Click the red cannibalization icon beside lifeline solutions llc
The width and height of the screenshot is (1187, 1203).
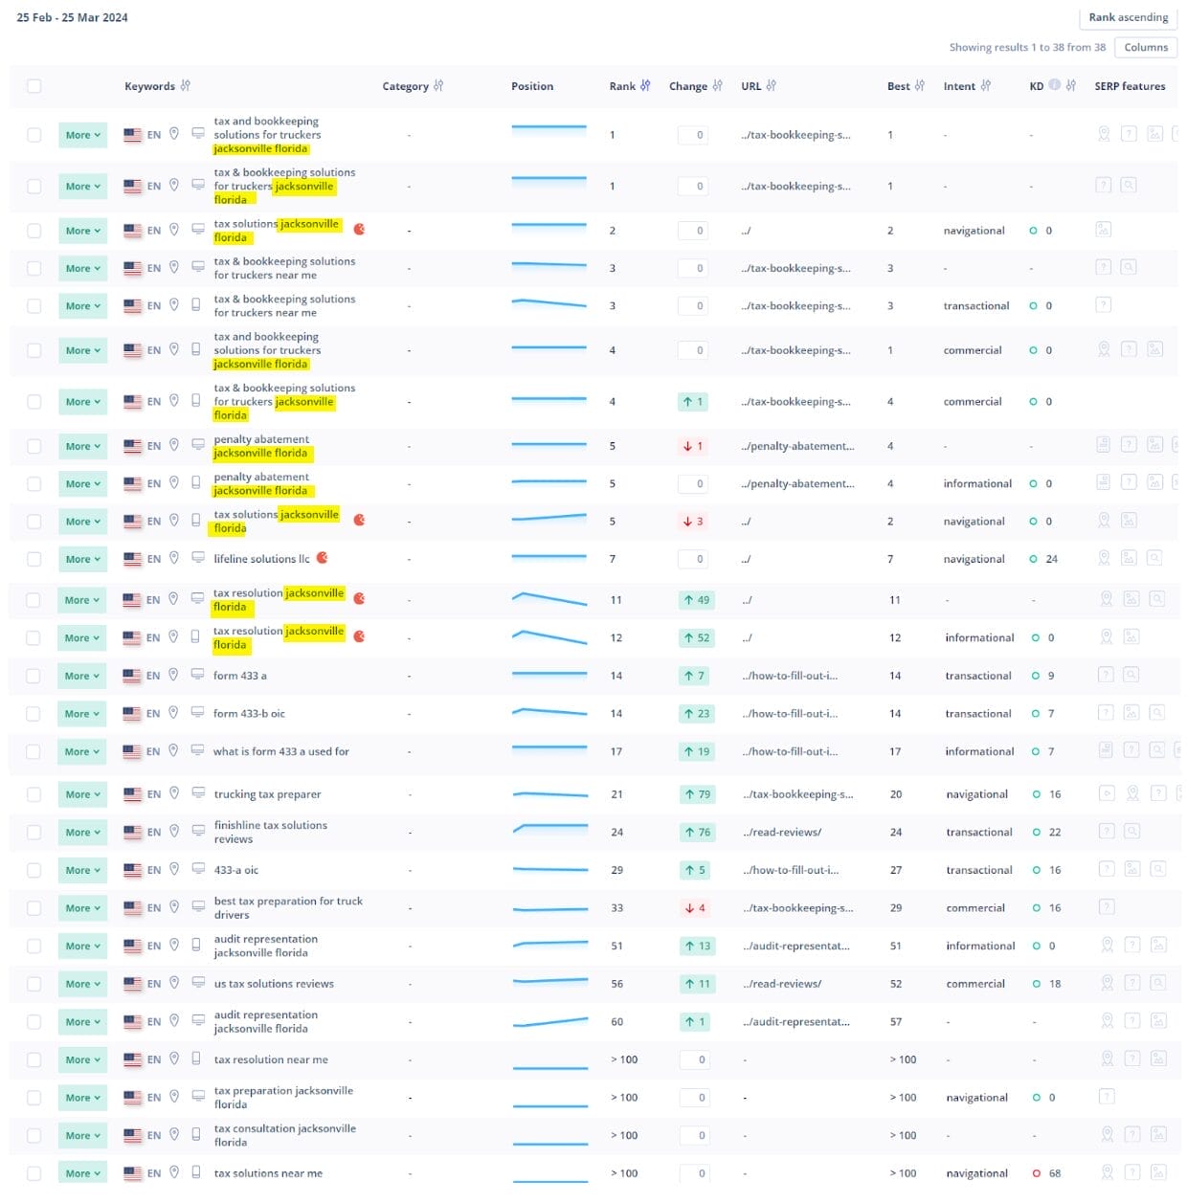[x=323, y=558]
